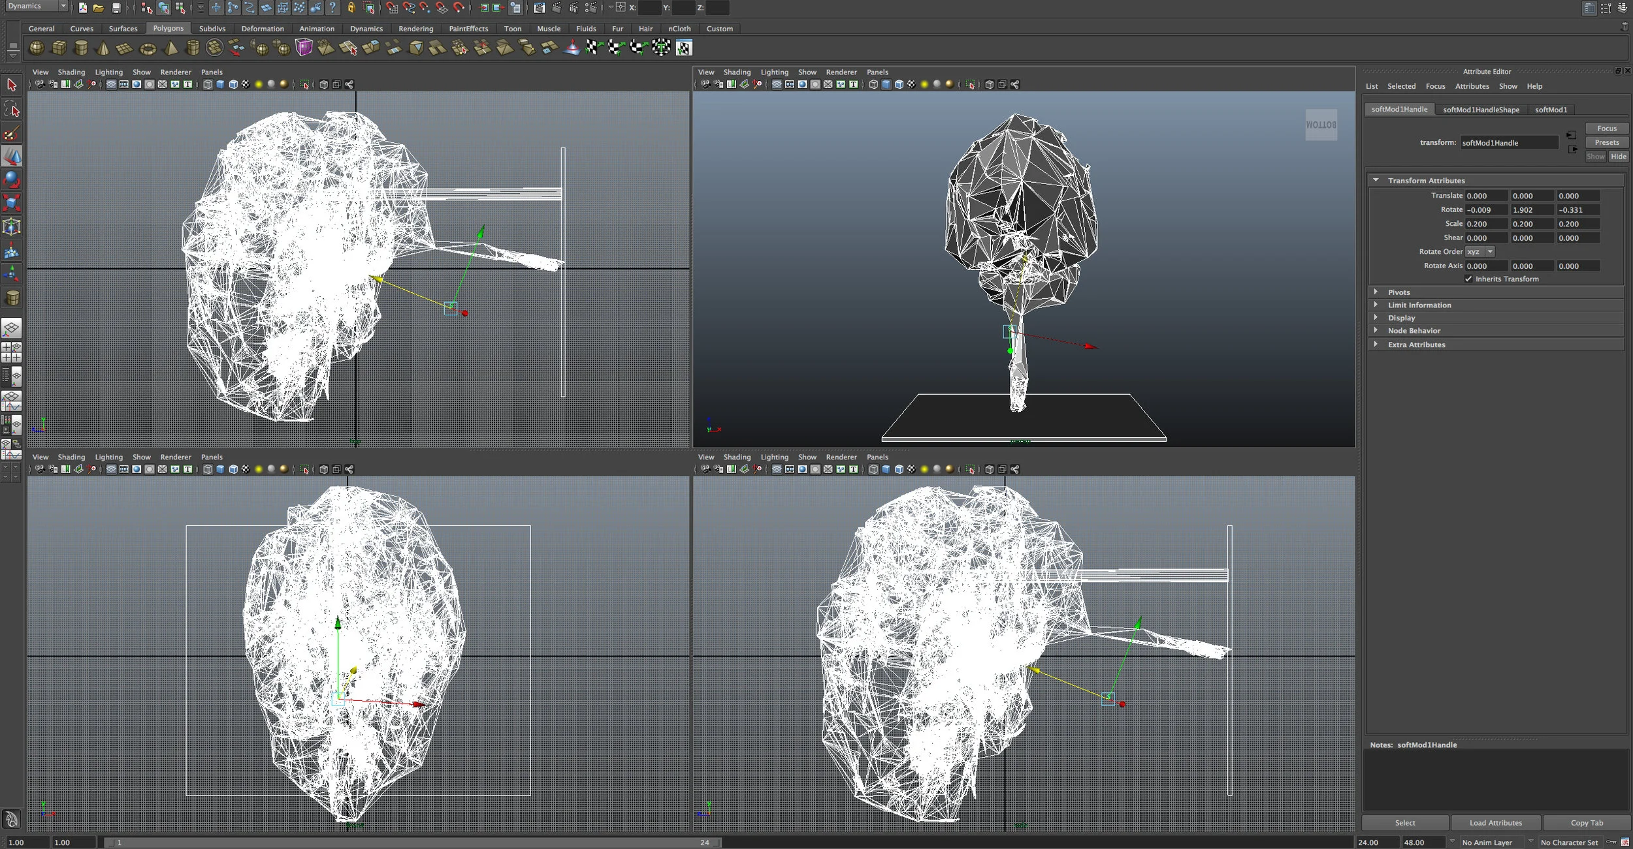1633x849 pixels.
Task: Create a polygon pipe from shelf
Action: [x=193, y=48]
